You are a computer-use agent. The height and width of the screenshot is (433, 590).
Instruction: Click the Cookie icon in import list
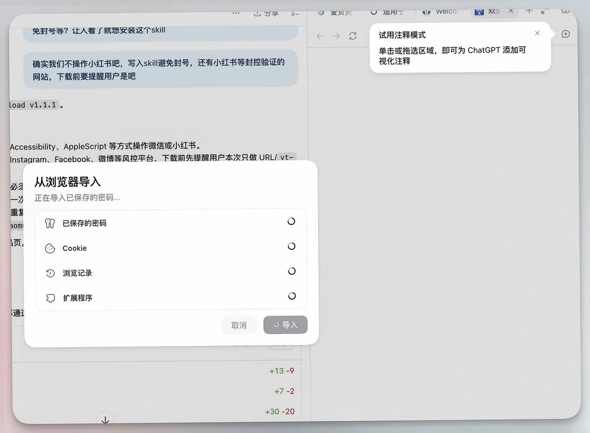(50, 248)
